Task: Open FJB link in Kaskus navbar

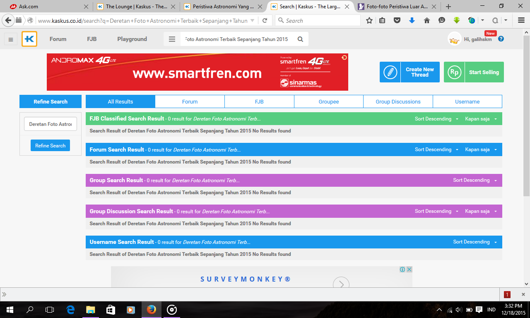Action: (92, 39)
